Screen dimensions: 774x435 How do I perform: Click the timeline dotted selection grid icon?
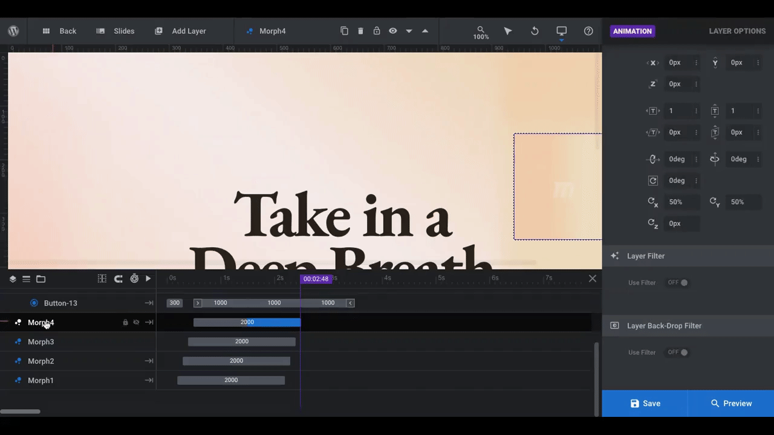(x=102, y=279)
